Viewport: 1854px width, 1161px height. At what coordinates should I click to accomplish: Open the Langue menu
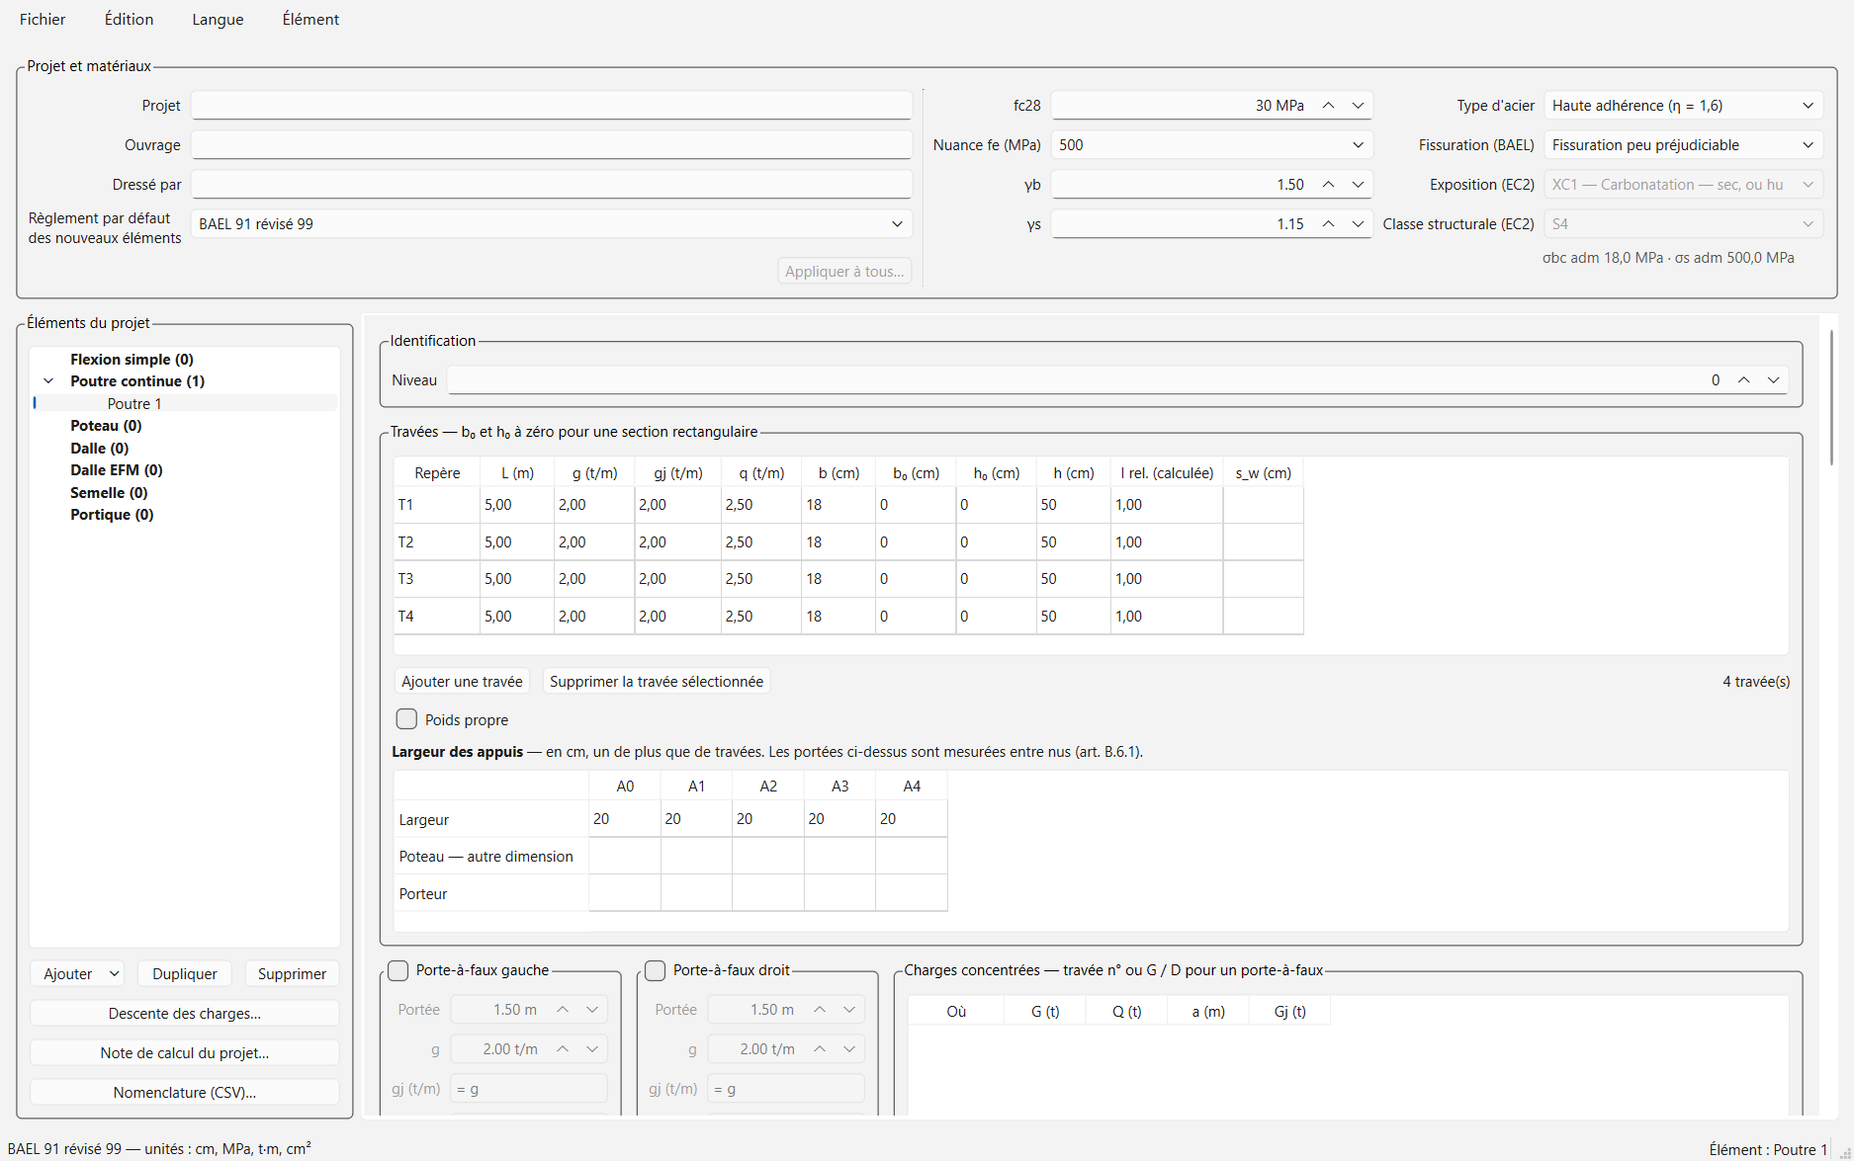click(x=218, y=19)
